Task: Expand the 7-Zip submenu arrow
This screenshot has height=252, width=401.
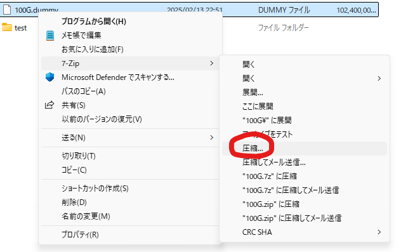Action: (211, 63)
